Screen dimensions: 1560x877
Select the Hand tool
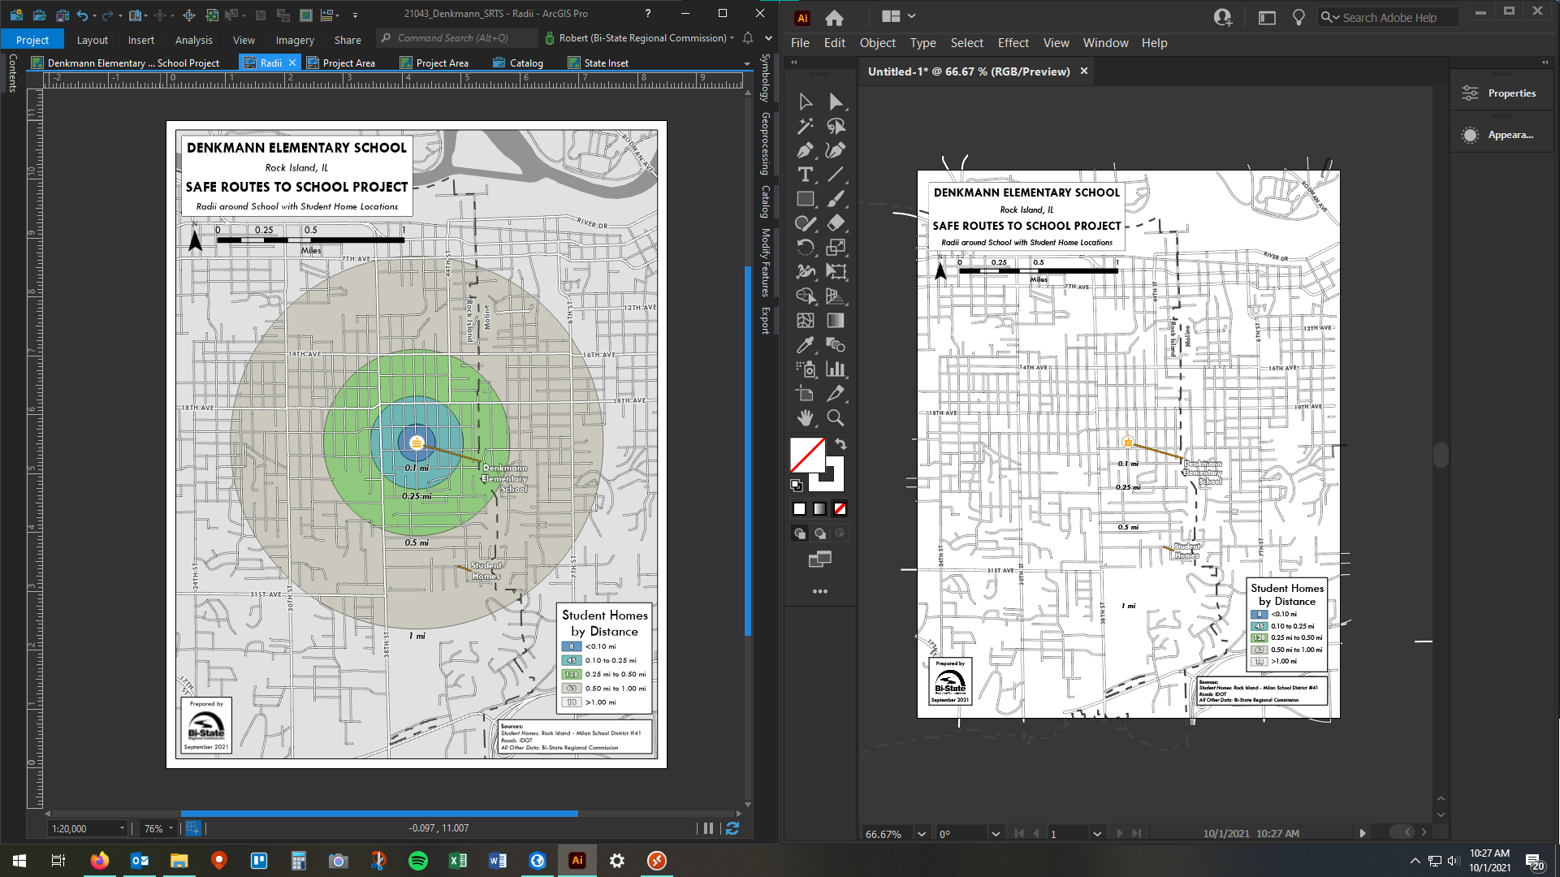click(805, 418)
